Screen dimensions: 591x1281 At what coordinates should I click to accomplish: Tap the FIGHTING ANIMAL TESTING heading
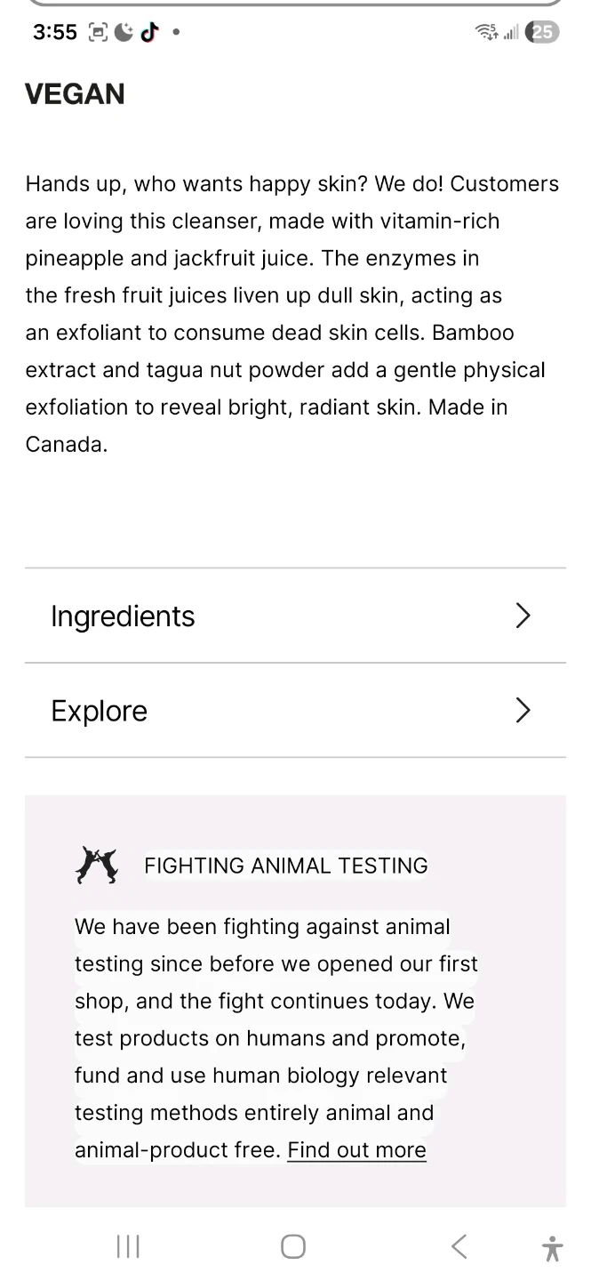coord(285,866)
